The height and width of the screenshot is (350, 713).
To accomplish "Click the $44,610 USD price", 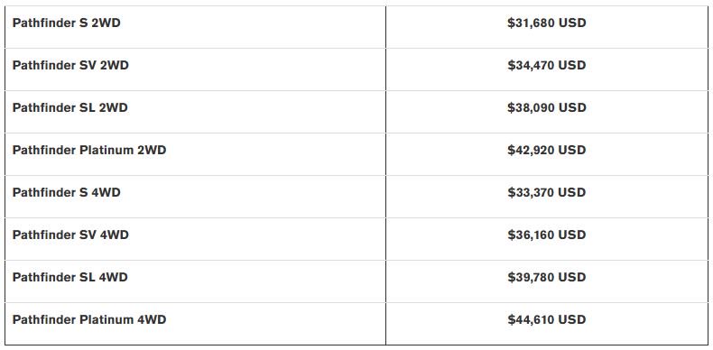I will point(547,319).
